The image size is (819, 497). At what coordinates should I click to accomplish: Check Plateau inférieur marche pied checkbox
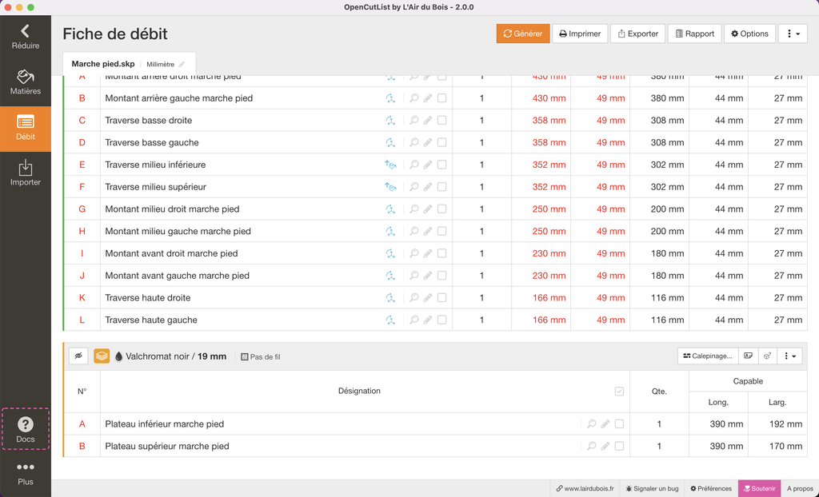(x=619, y=424)
